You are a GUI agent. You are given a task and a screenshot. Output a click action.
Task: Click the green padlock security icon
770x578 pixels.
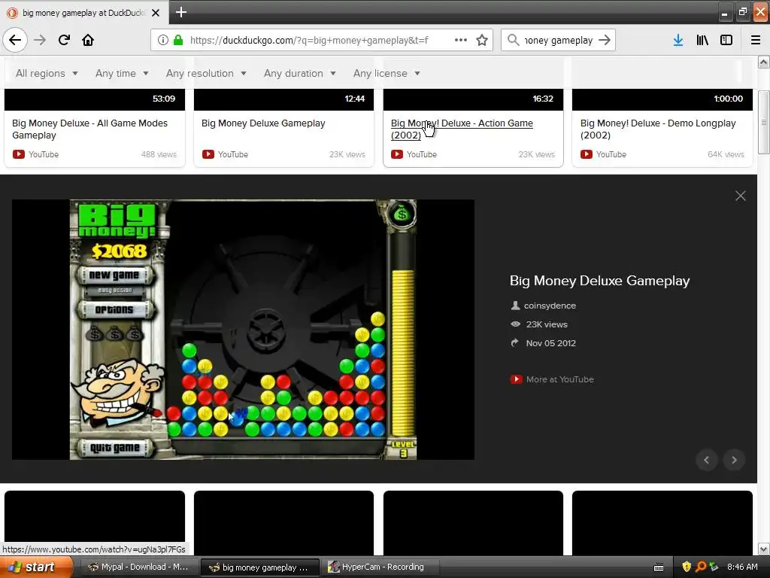point(178,40)
